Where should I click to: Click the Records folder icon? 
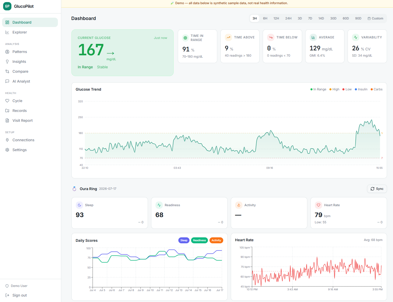coord(7,111)
